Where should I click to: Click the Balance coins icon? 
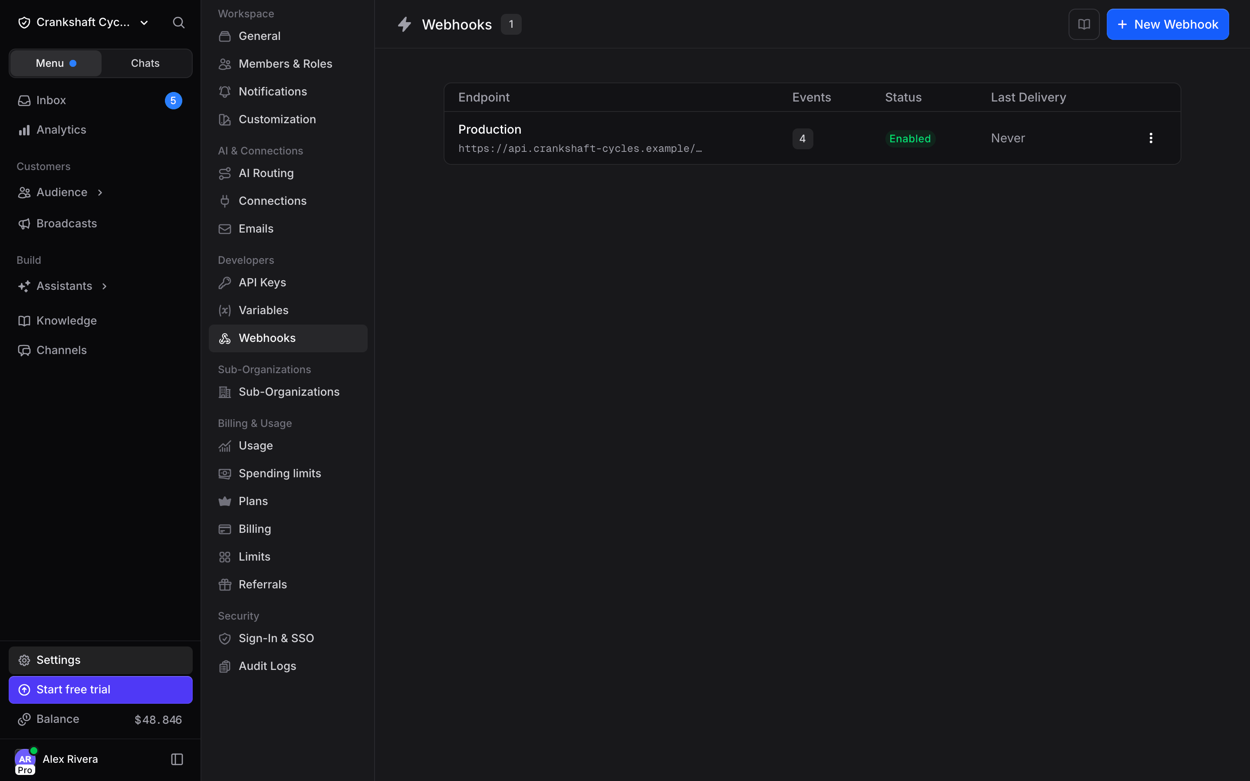[x=24, y=719]
